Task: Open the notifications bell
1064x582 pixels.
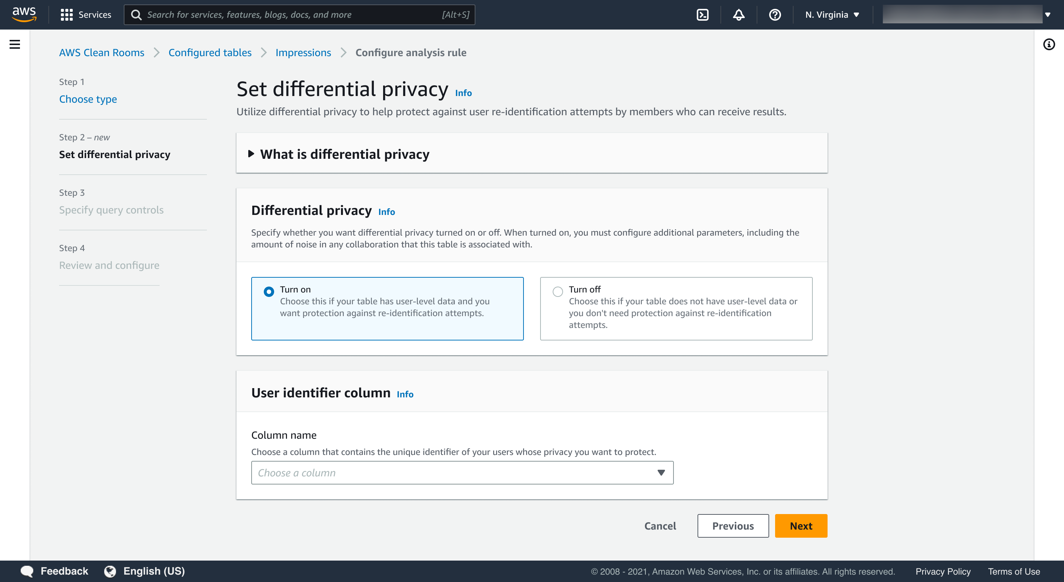Action: coord(739,15)
